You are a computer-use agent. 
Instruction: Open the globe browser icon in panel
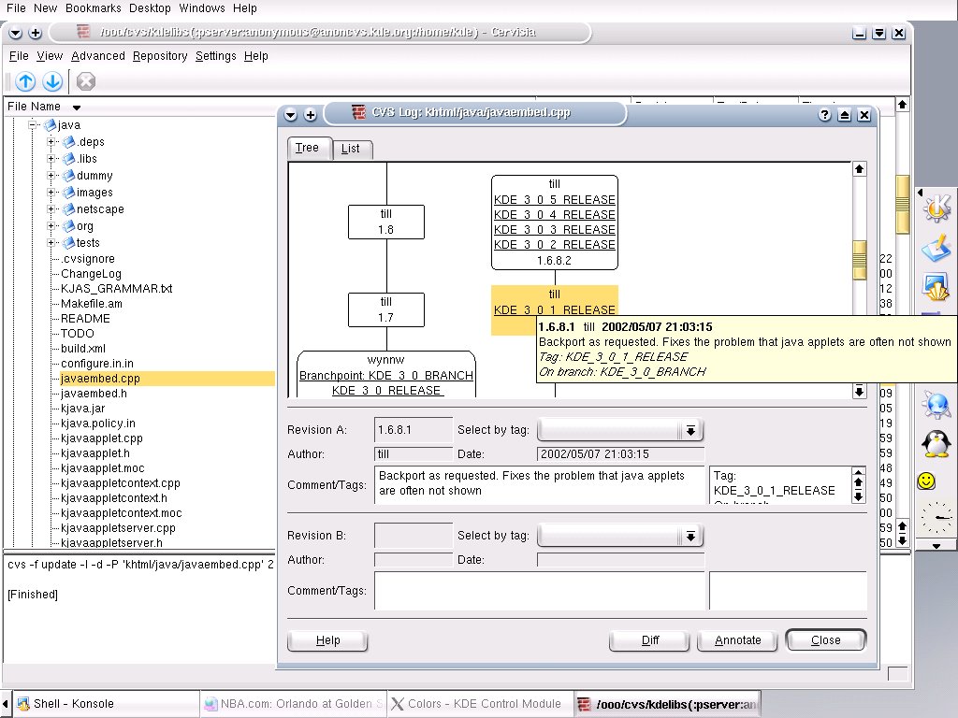point(936,405)
